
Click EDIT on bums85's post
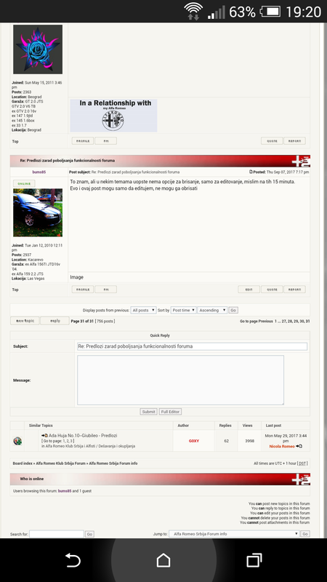coord(249,290)
